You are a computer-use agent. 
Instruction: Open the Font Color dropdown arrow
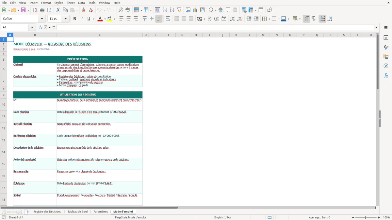pos(104,19)
